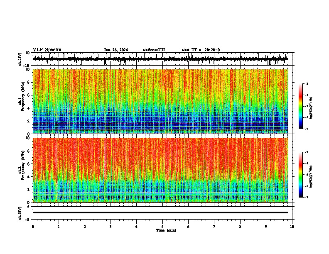329x254 pixels.
Task: Click the "-3" label on ch.1 color bar
Action: [306, 83]
